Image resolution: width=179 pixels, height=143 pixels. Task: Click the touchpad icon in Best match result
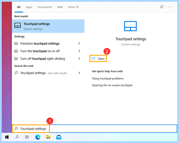pos(18,25)
